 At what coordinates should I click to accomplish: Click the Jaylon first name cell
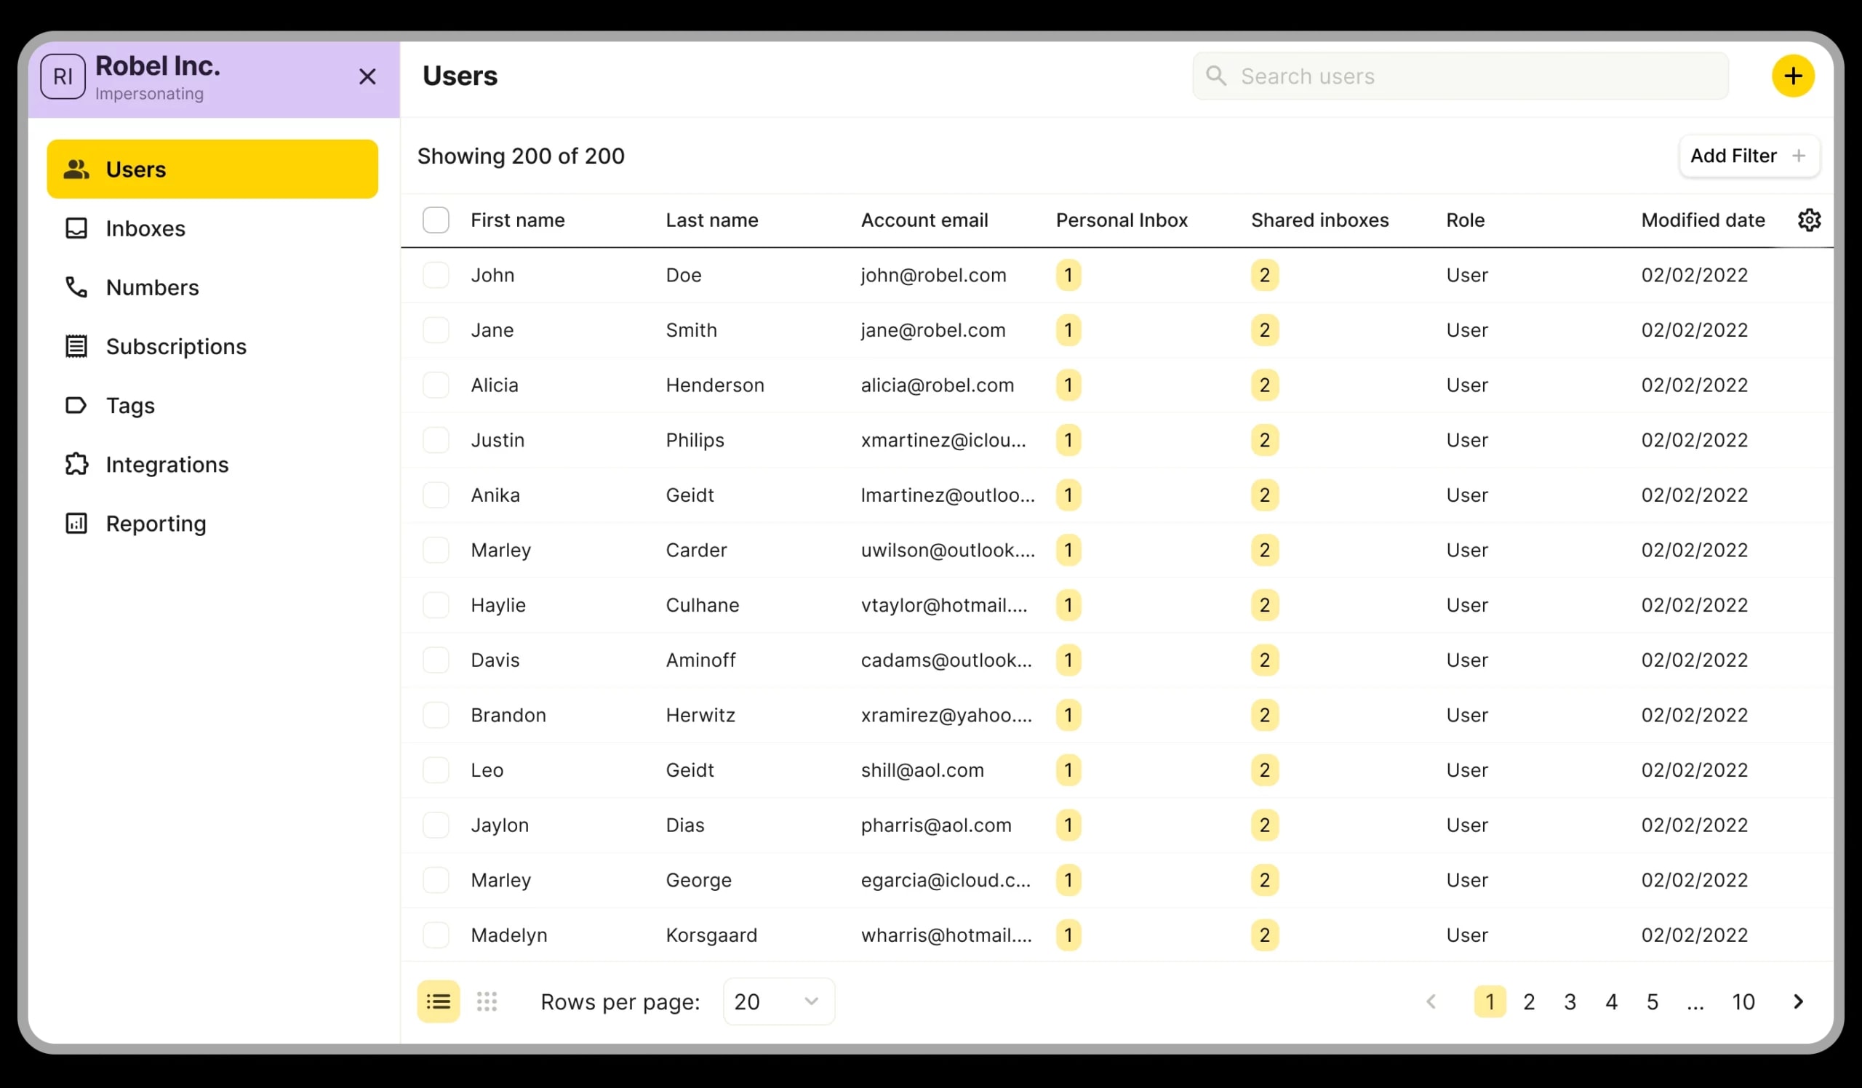(500, 825)
